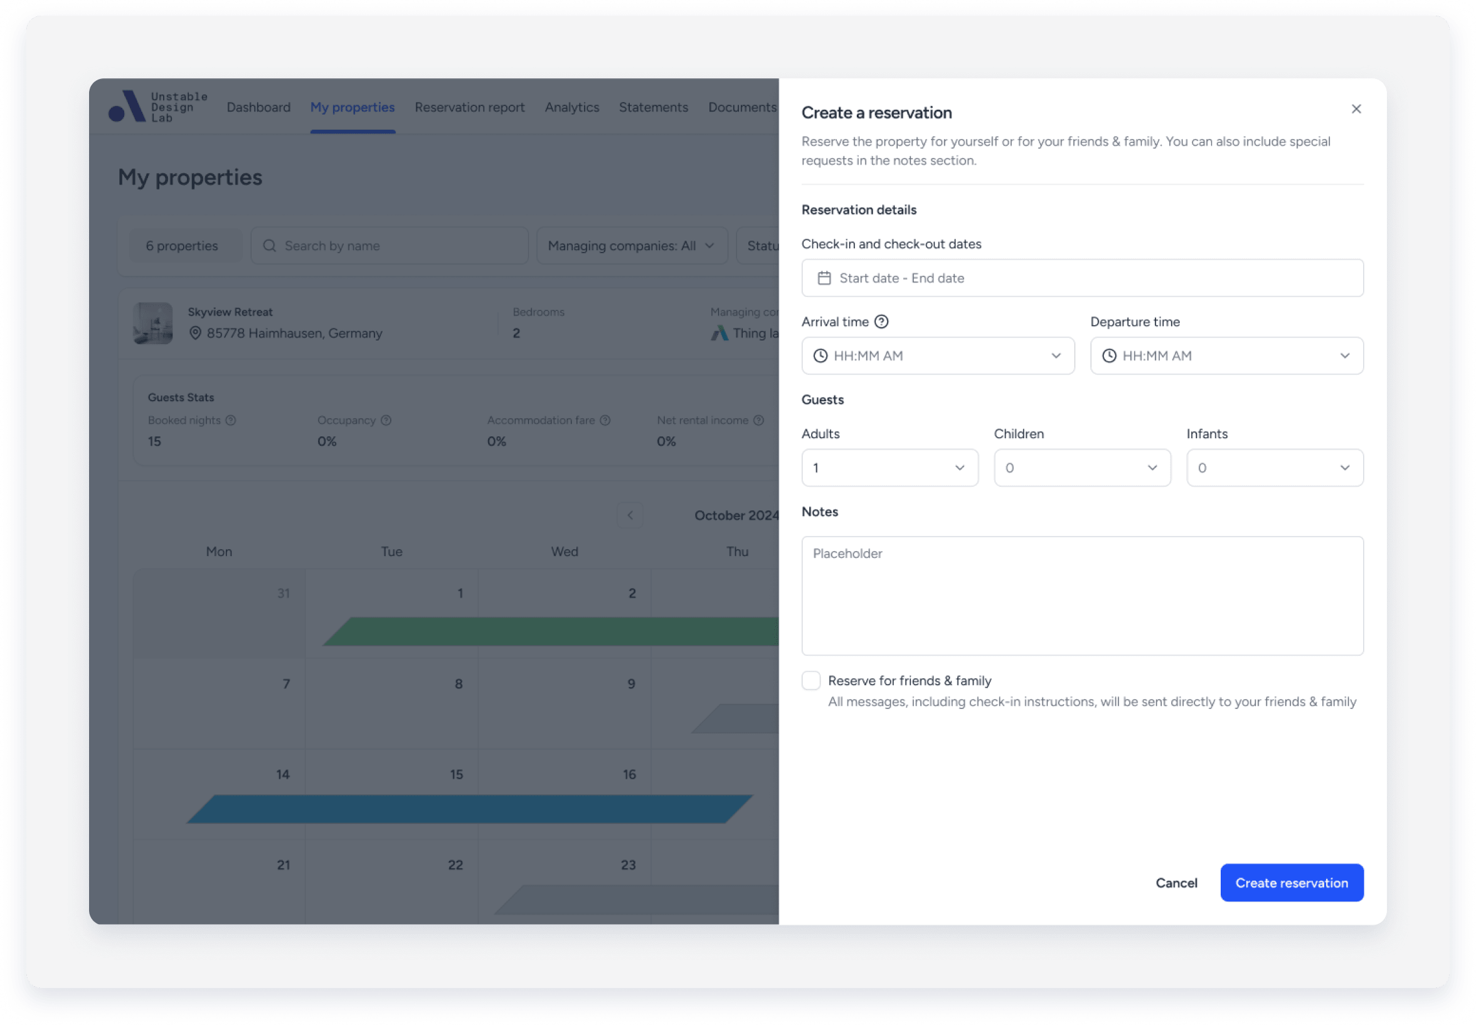
Task: Expand the Adults count dropdown
Action: [889, 468]
